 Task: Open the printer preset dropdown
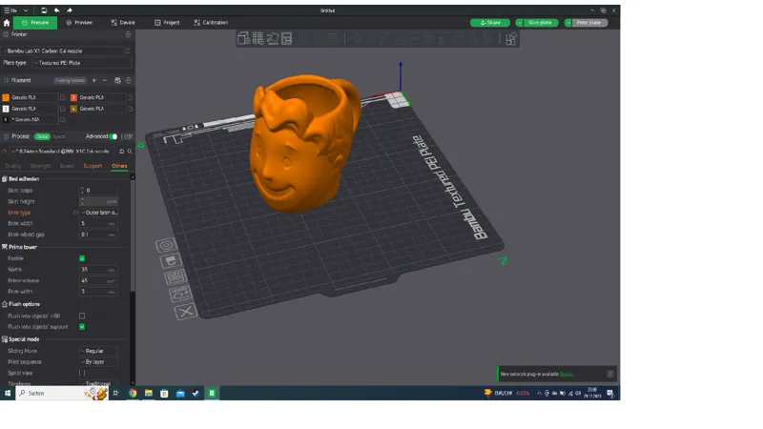click(x=62, y=51)
